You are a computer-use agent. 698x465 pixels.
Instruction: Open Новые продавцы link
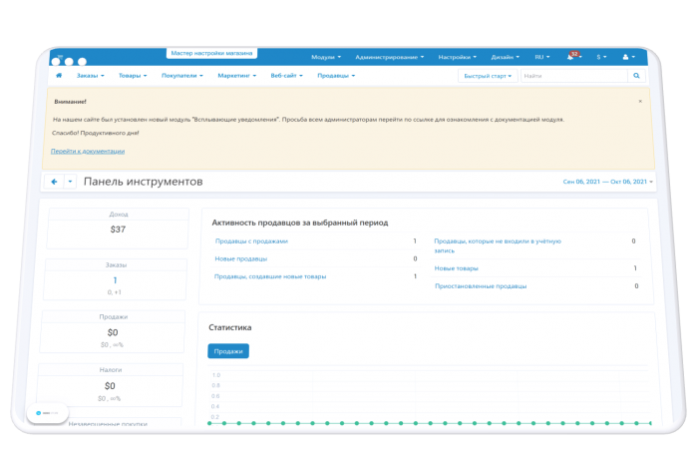(241, 258)
